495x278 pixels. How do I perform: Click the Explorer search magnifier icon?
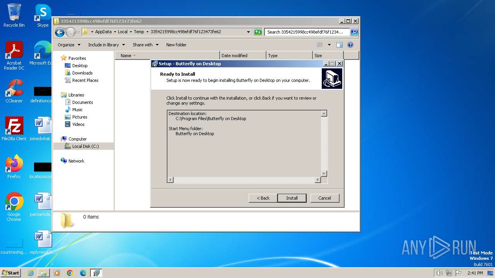(x=354, y=32)
